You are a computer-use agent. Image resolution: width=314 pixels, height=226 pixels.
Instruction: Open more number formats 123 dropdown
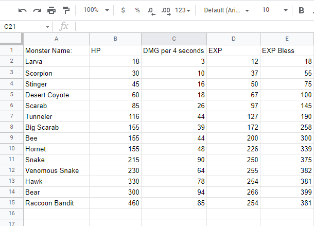[183, 10]
